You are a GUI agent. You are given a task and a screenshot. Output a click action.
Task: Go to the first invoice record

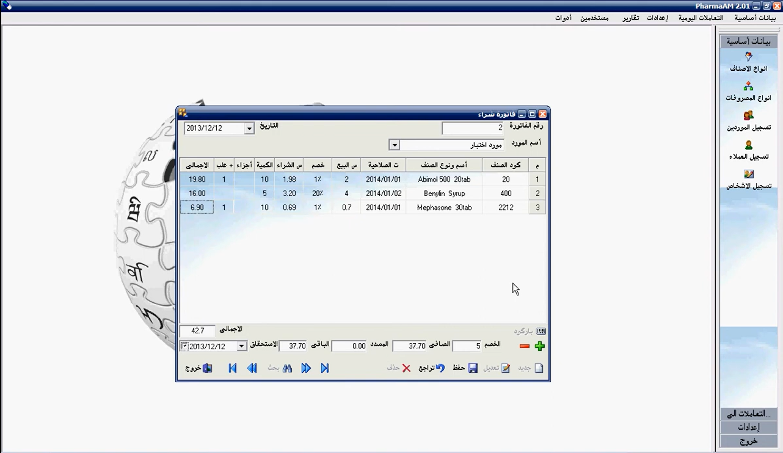point(233,368)
